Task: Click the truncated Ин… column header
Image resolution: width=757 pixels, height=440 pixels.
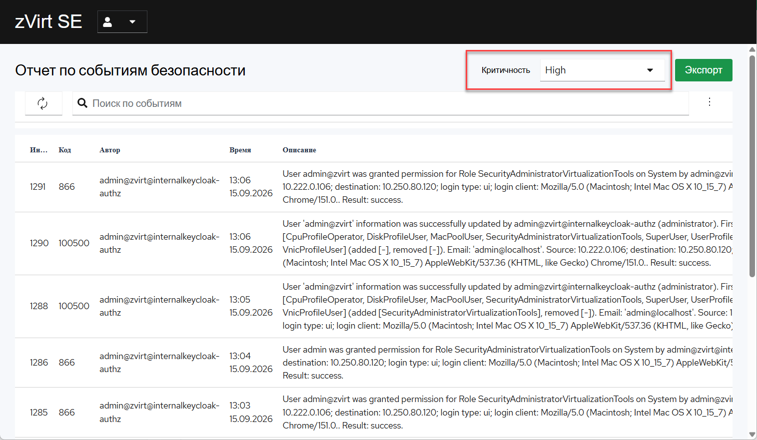Action: point(38,150)
